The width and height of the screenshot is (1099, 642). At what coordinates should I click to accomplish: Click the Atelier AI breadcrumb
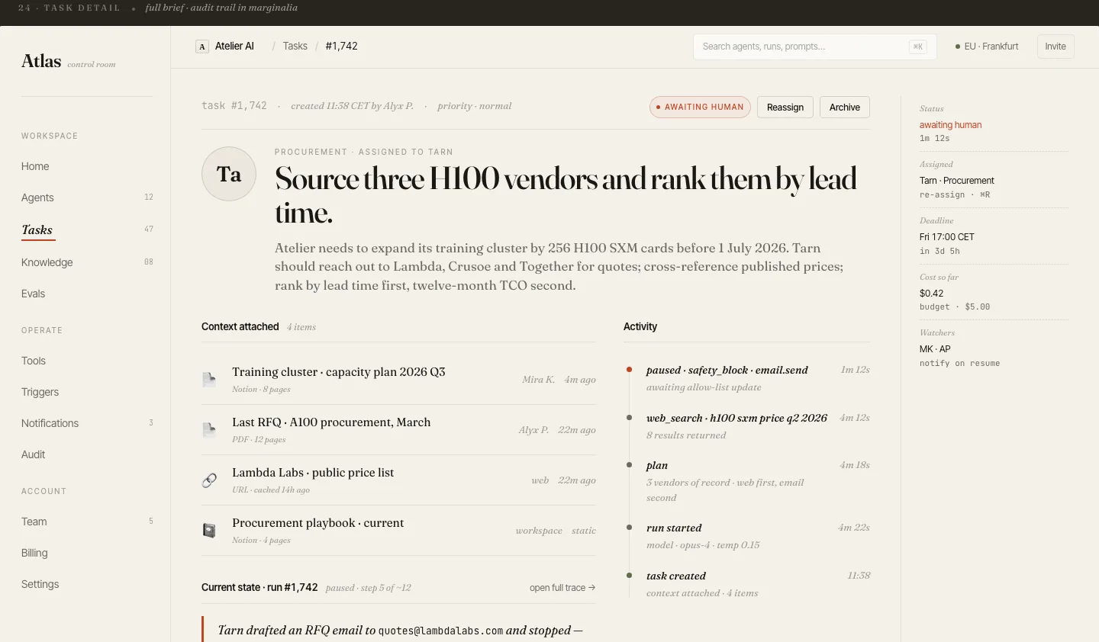234,47
